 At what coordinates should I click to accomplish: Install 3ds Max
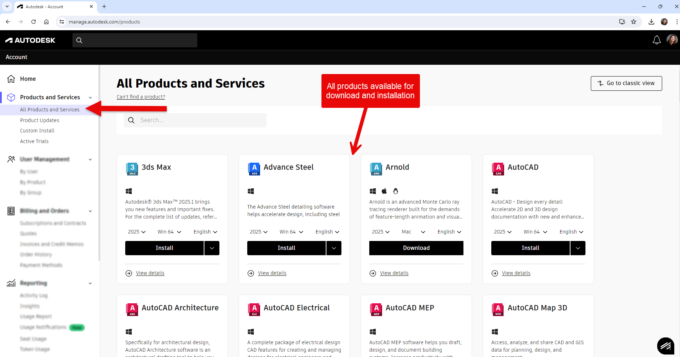164,248
